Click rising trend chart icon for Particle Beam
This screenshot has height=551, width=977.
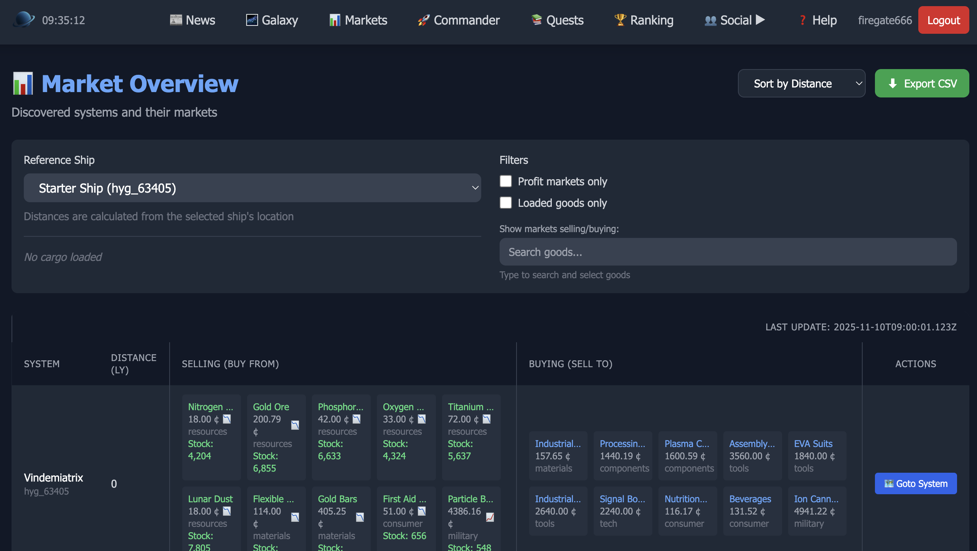490,517
